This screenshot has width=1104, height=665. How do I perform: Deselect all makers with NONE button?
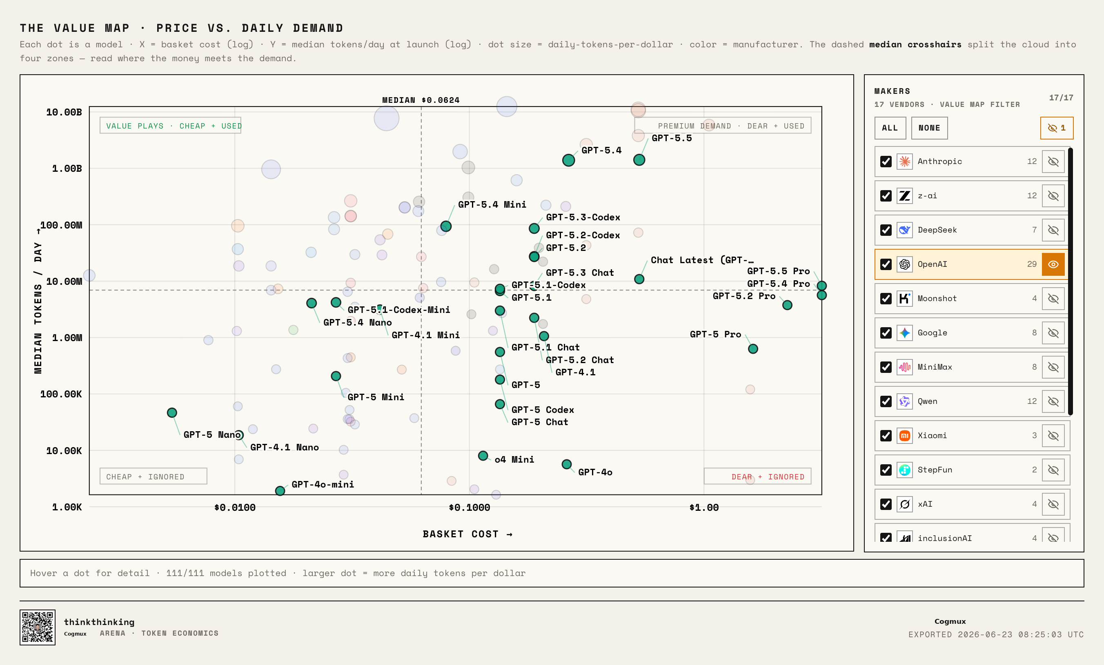(x=929, y=128)
